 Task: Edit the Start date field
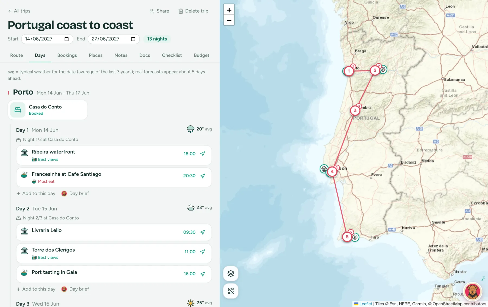[x=47, y=39]
